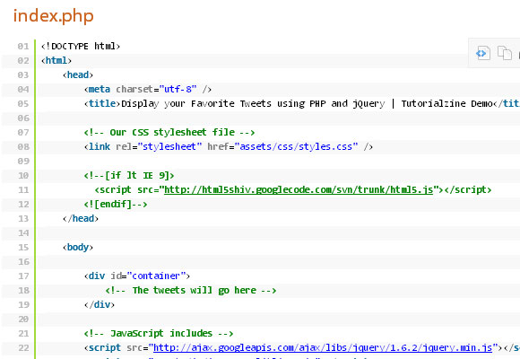Click line number 06 in the gutter
Viewport: 520px width, 359px height.
pyautogui.click(x=23, y=118)
